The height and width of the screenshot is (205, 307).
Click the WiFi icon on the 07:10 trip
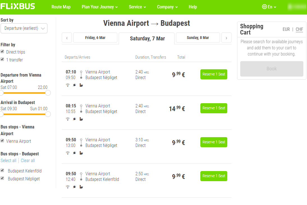[x=68, y=85]
